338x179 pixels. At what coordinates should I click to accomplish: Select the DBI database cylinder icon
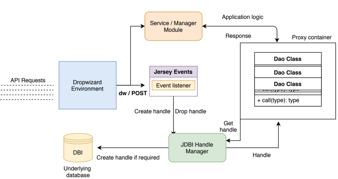pyautogui.click(x=78, y=148)
